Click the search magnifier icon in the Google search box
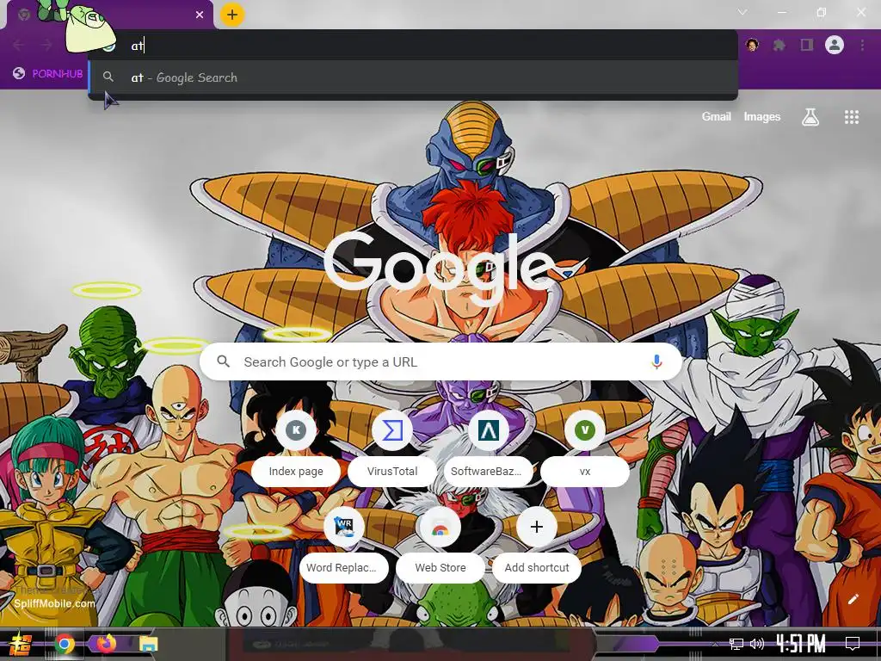The image size is (881, 661). coord(223,361)
